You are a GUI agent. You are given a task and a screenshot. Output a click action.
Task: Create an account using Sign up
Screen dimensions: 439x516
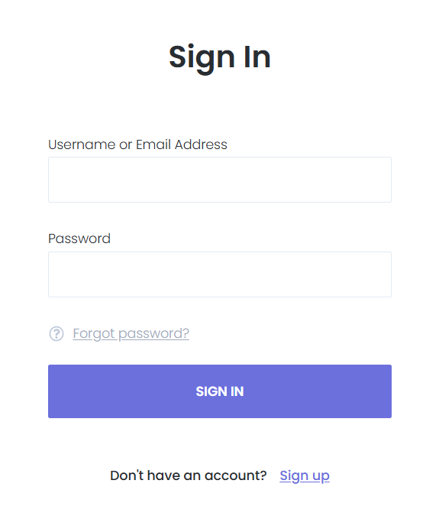tap(305, 475)
